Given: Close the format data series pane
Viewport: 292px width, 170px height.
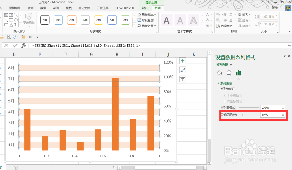Looking at the screenshot, I should [289, 56].
